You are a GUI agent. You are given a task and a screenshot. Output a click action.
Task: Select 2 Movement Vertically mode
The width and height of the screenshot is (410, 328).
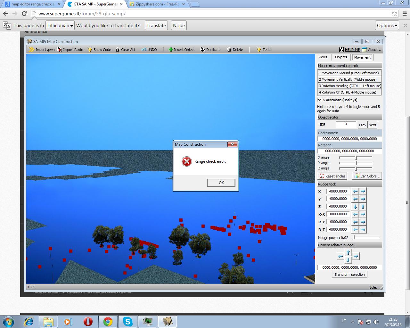[349, 79]
